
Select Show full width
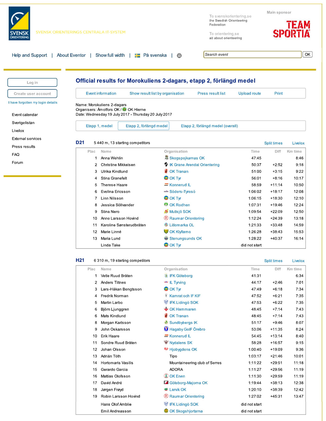(x=110, y=55)
